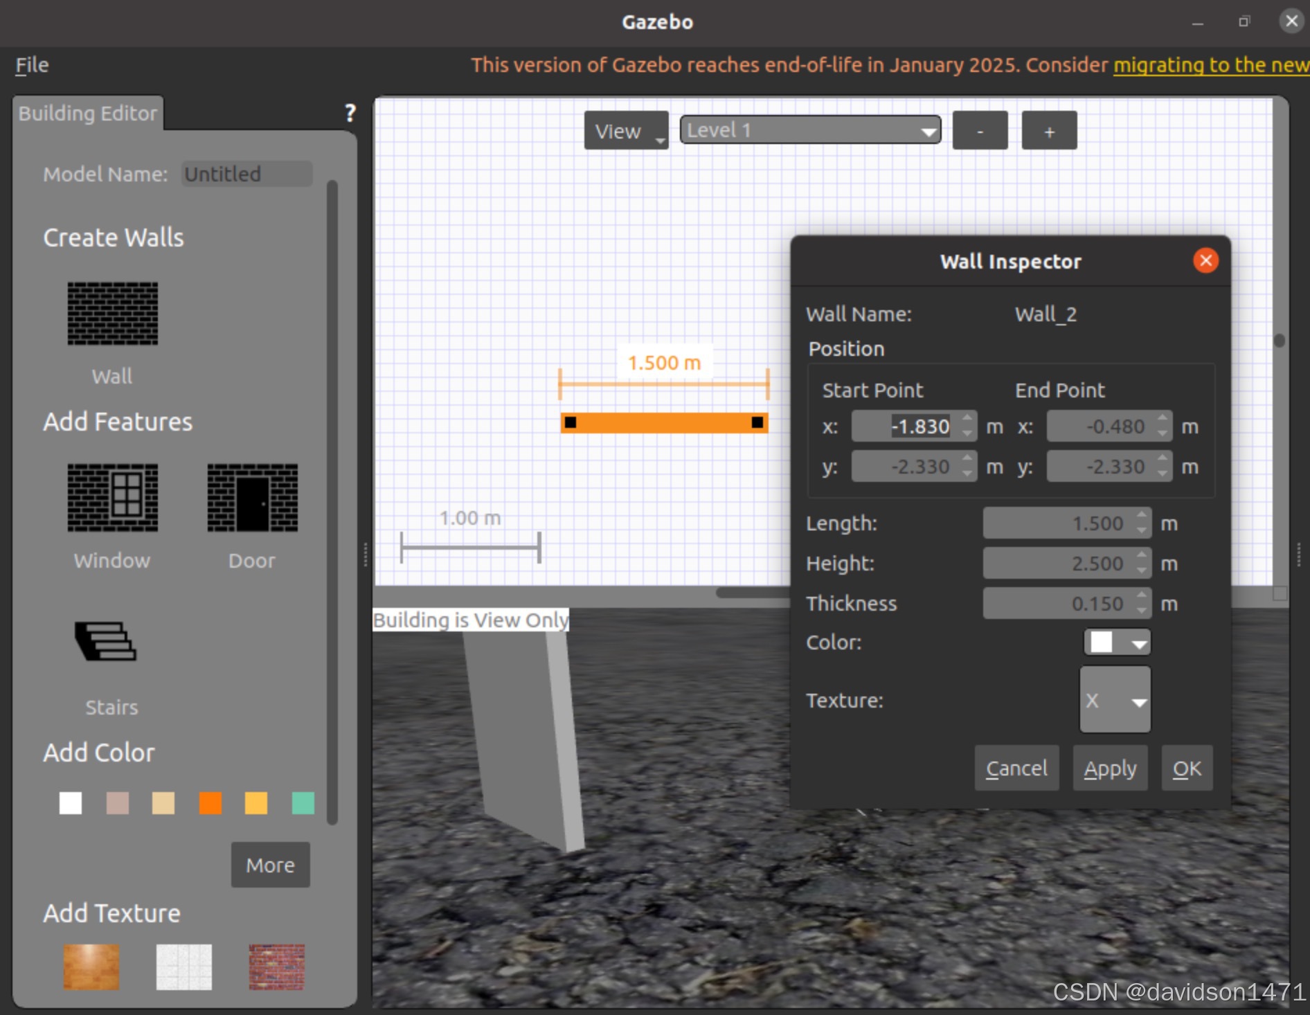Click the Building Editor palette vertical scrollbar
Viewport: 1310px width, 1015px height.
332,502
